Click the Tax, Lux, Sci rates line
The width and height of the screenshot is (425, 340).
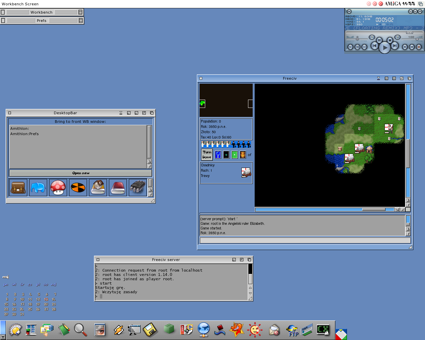pos(216,137)
